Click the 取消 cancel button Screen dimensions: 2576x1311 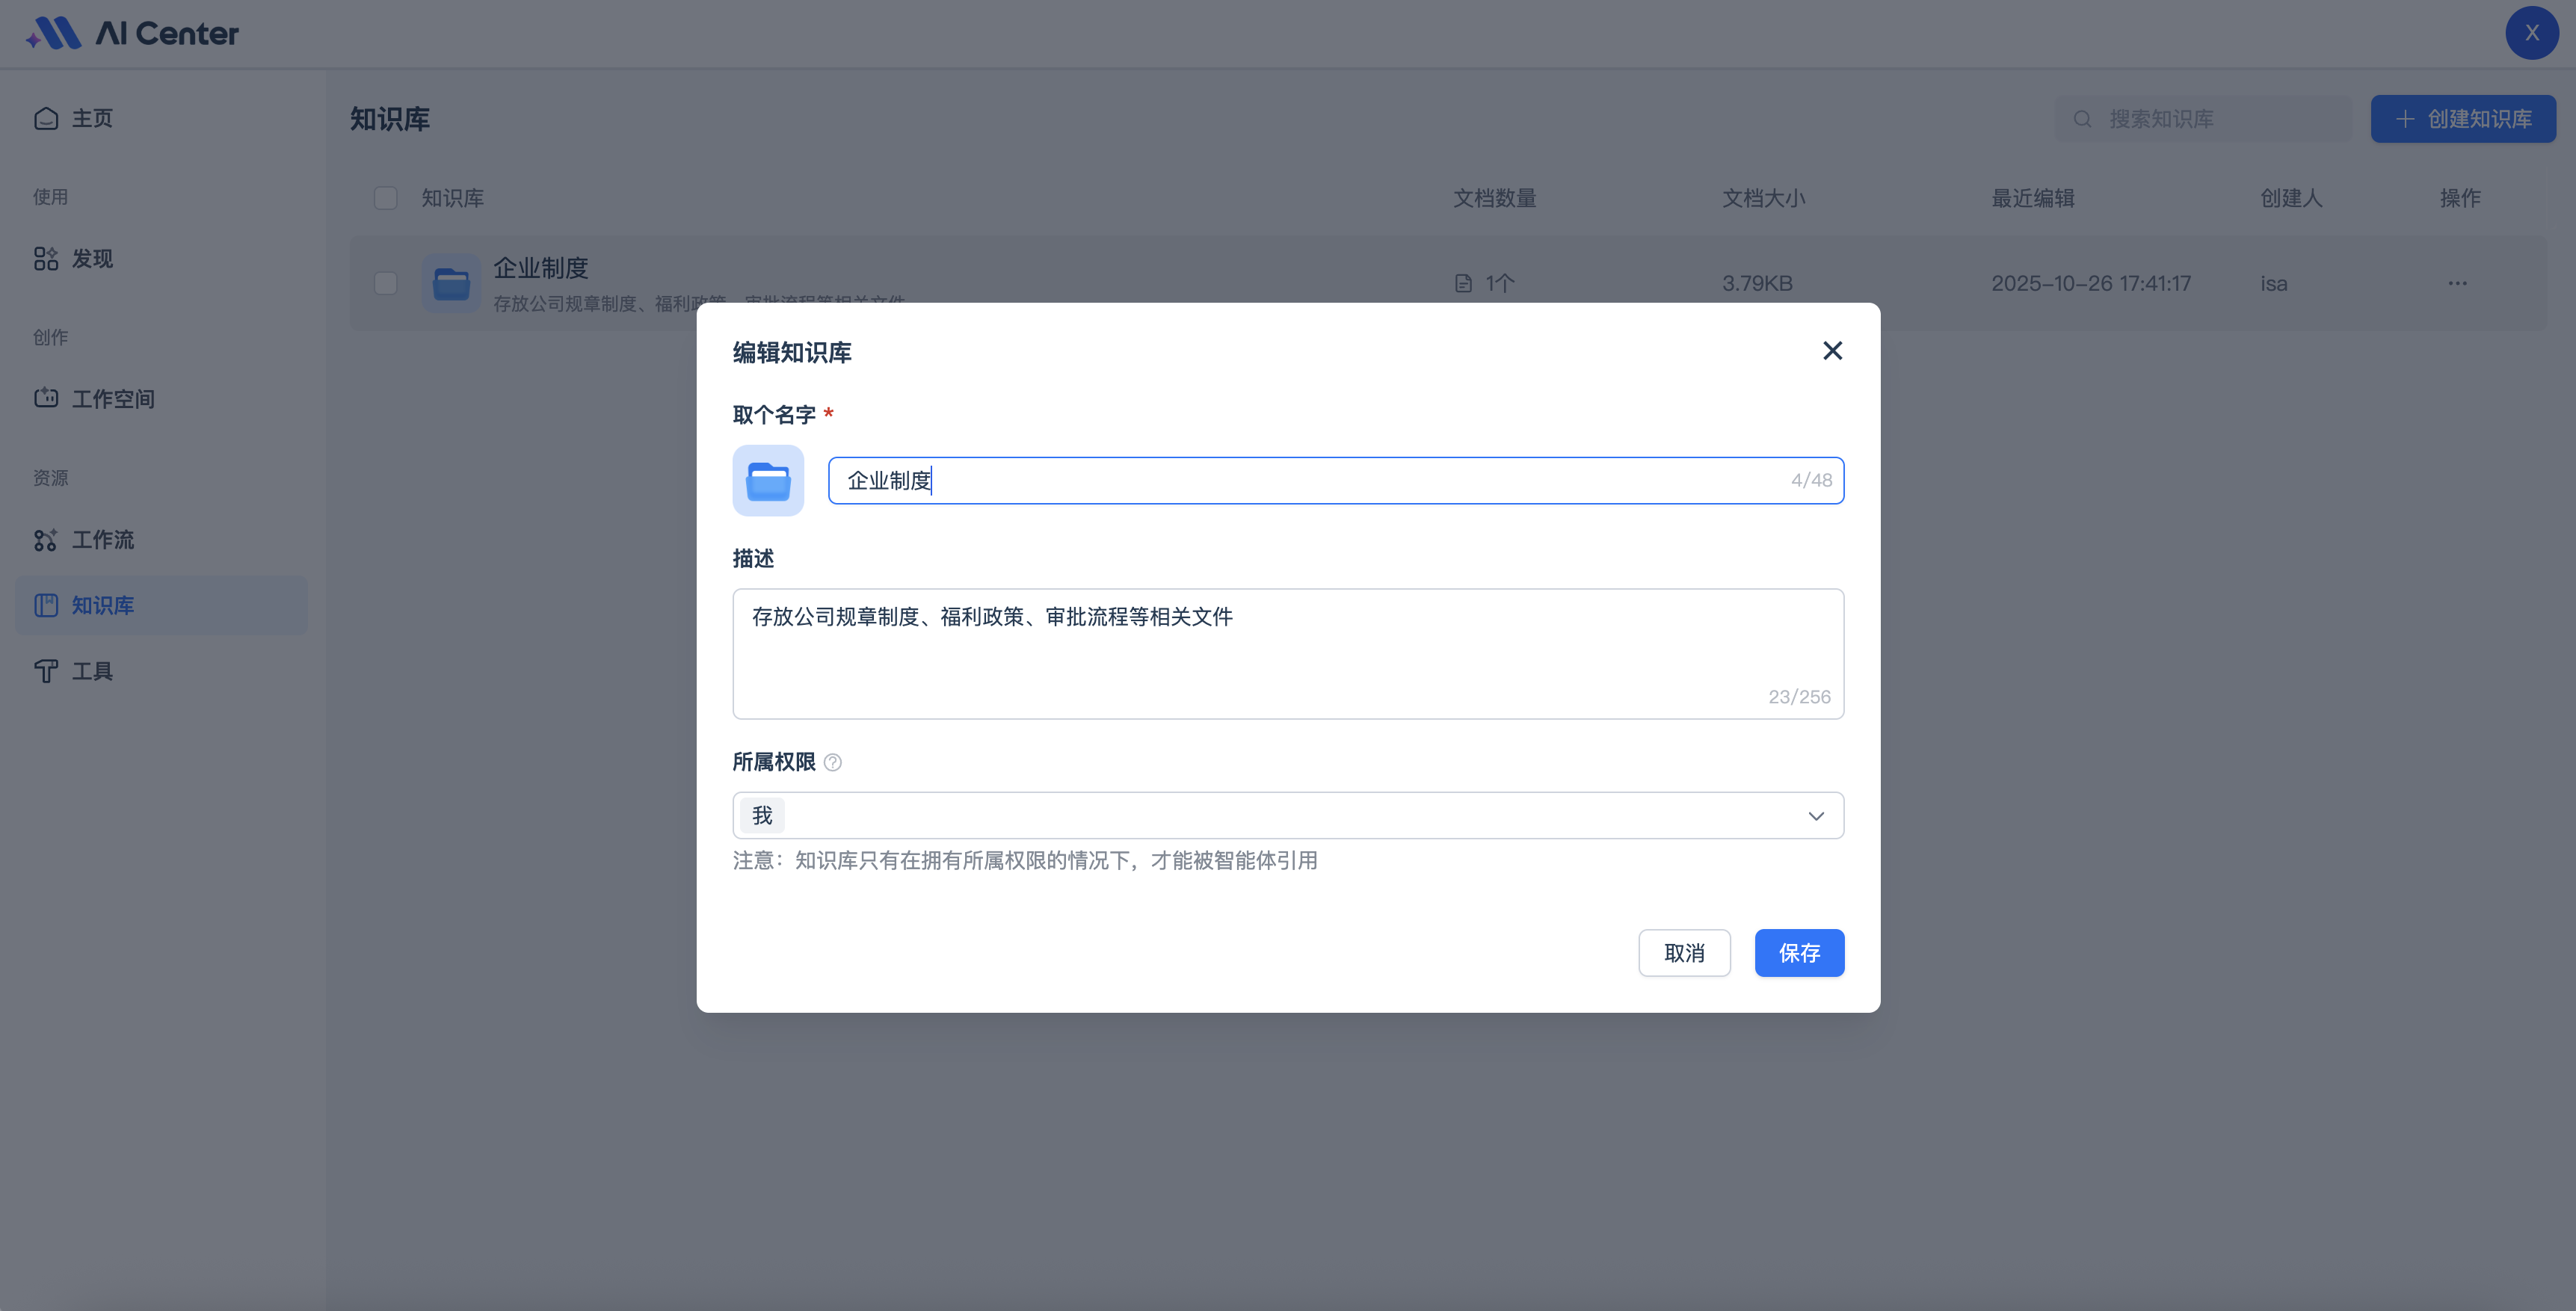(1684, 953)
